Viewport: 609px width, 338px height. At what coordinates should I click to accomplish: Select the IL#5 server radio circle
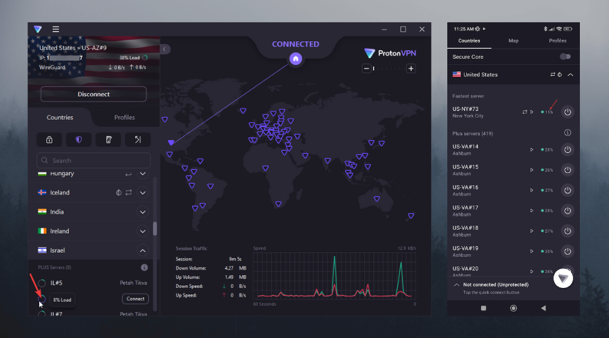[43, 283]
